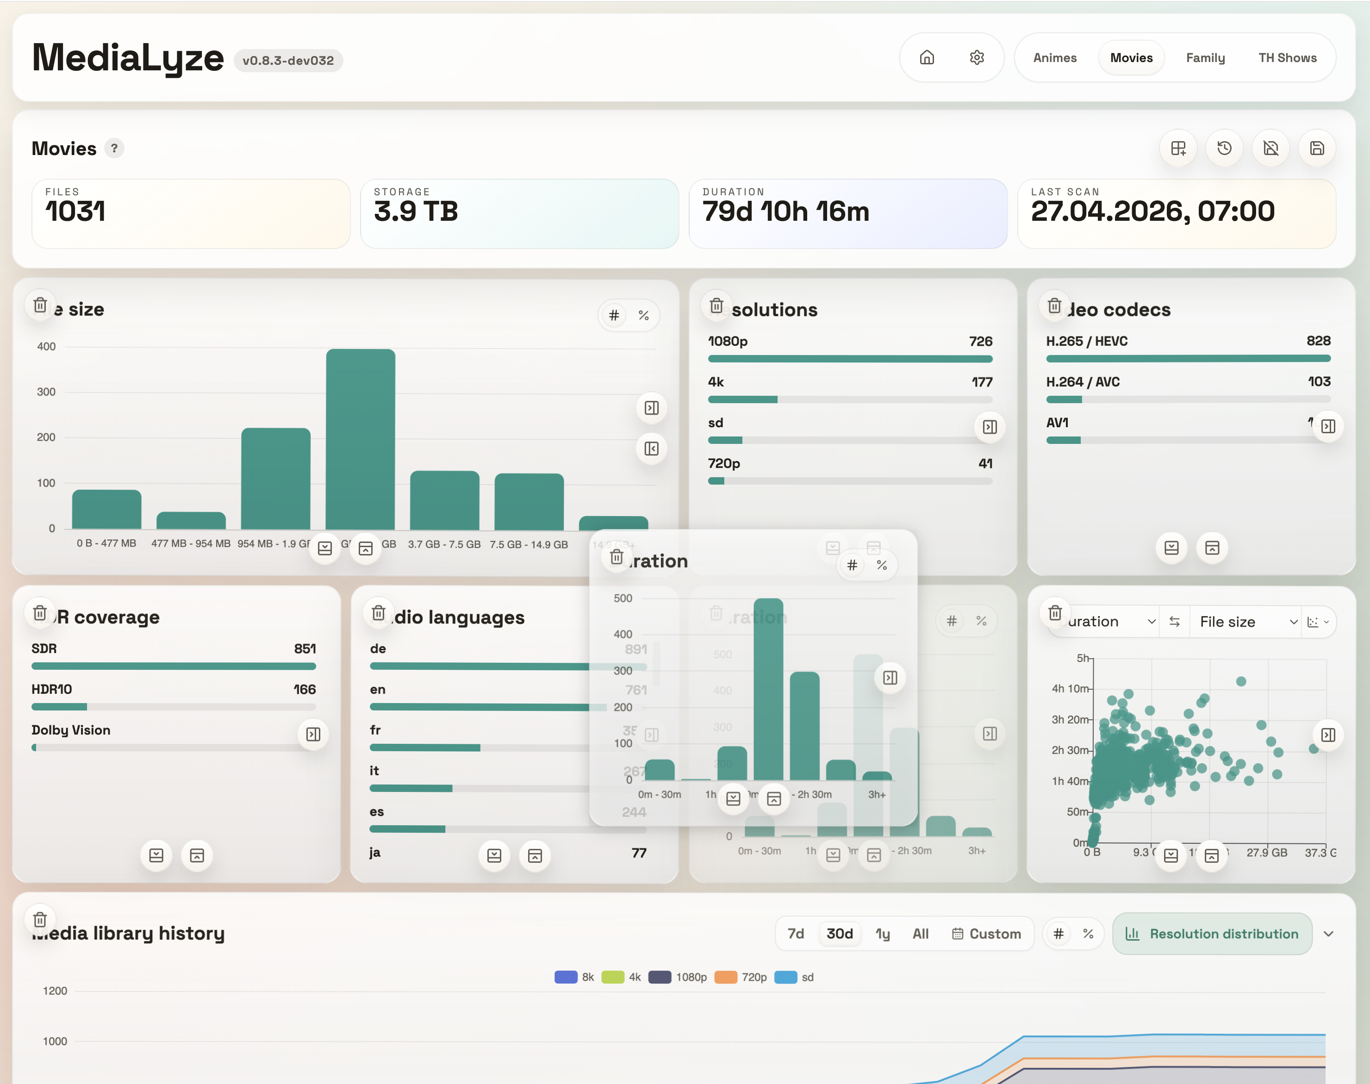Image resolution: width=1370 pixels, height=1084 pixels.
Task: Click the 1080p resolution bar
Action: click(850, 359)
